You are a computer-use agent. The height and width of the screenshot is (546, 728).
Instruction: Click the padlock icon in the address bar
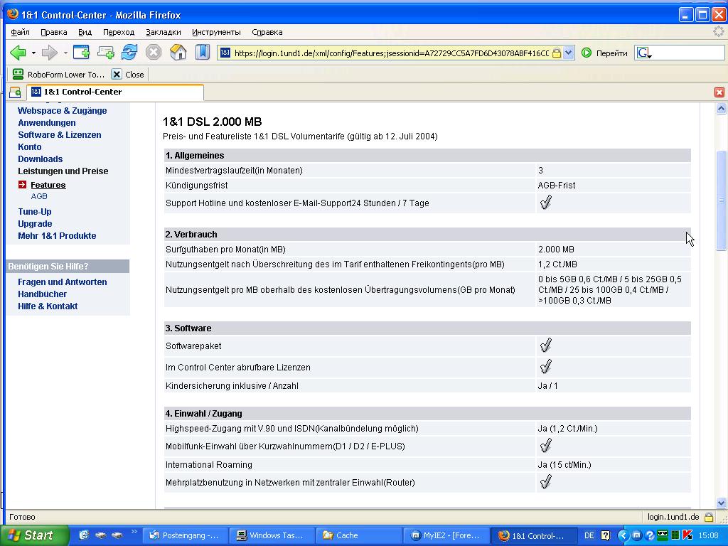tap(556, 53)
